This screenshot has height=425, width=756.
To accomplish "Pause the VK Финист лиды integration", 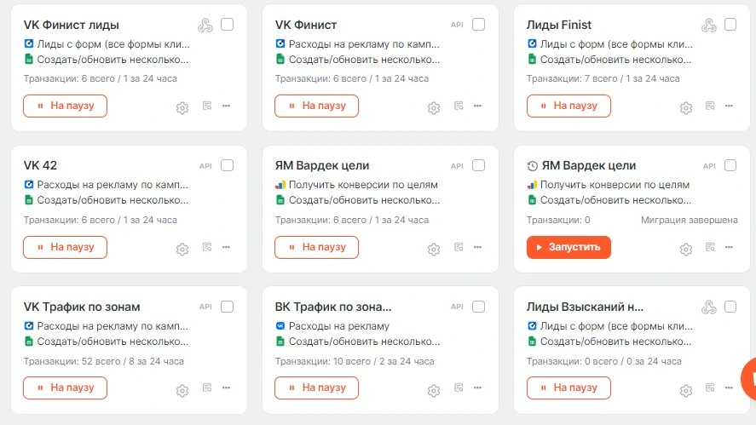I will pos(65,106).
